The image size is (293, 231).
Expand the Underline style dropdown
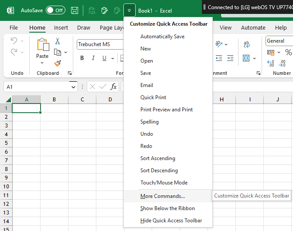tap(112, 58)
